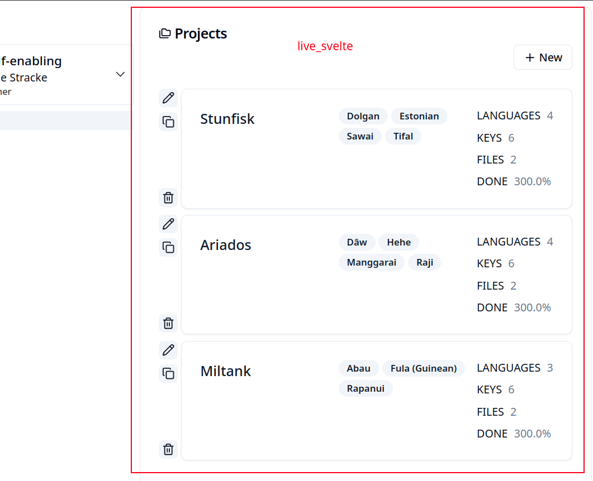Image resolution: width=593 pixels, height=481 pixels.
Task: Delete the Ariados project
Action: point(168,324)
